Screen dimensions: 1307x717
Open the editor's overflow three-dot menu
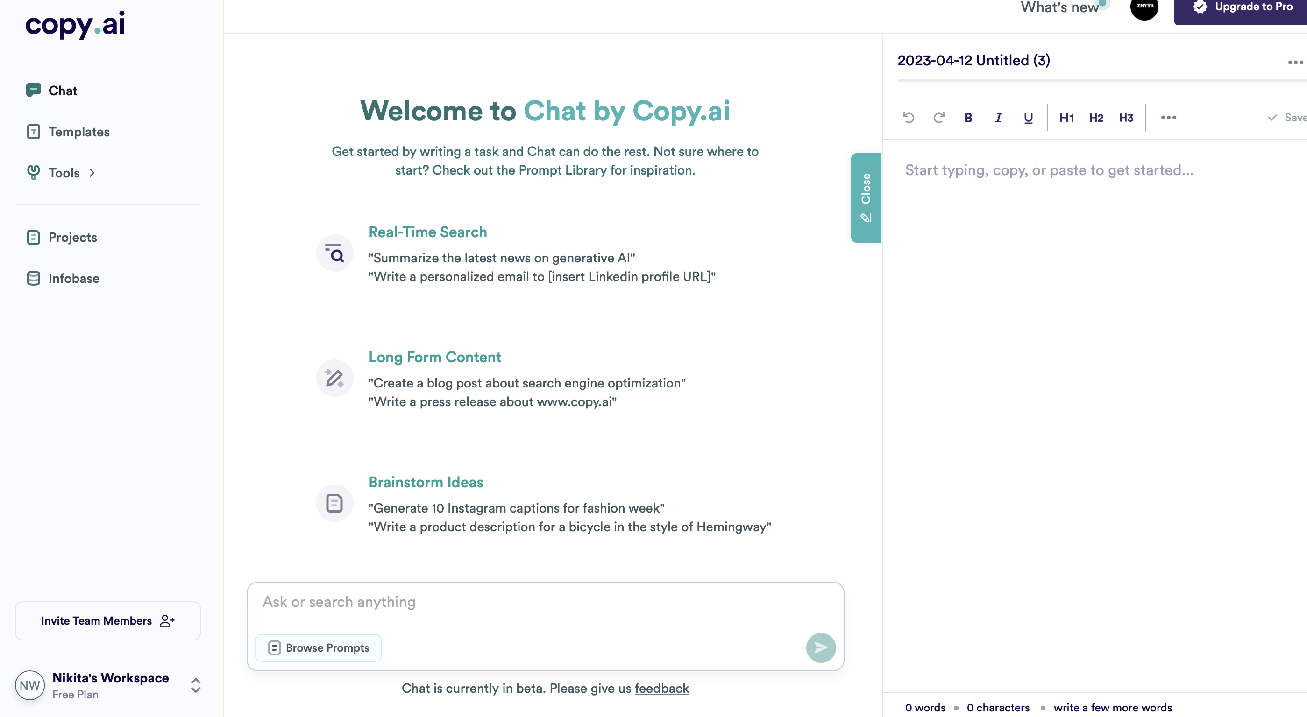click(x=1168, y=118)
